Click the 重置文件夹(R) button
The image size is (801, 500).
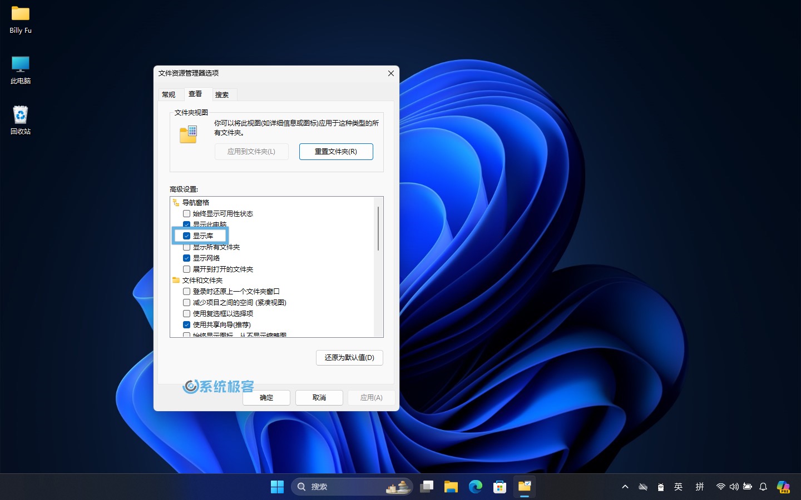tap(336, 152)
